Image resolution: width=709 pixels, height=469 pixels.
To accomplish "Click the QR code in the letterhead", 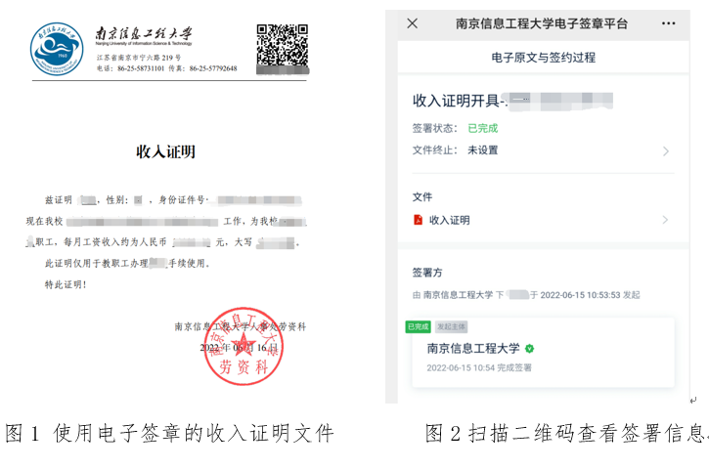I will [282, 49].
